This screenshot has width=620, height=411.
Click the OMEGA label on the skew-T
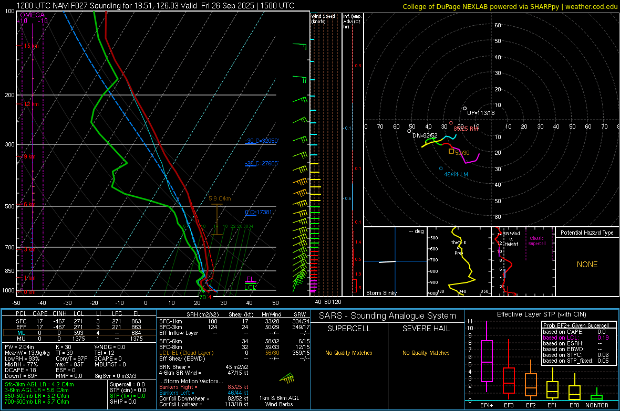(32, 15)
